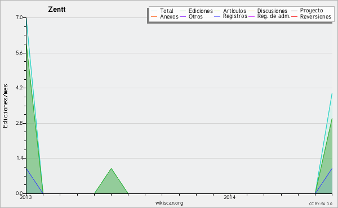Click the Total line peak at 7.0
The height and width of the screenshot is (208, 338).
(x=26, y=18)
